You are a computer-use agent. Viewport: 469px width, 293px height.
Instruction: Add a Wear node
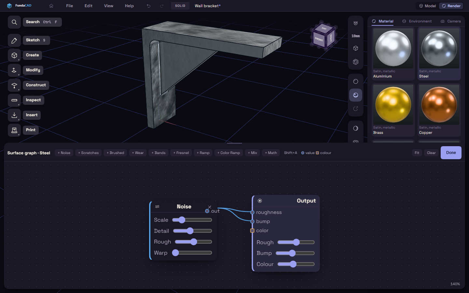138,153
